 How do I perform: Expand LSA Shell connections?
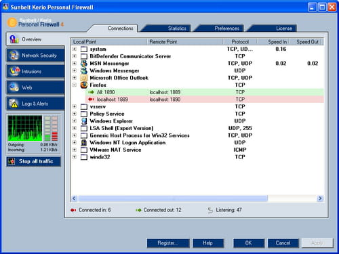pos(75,128)
